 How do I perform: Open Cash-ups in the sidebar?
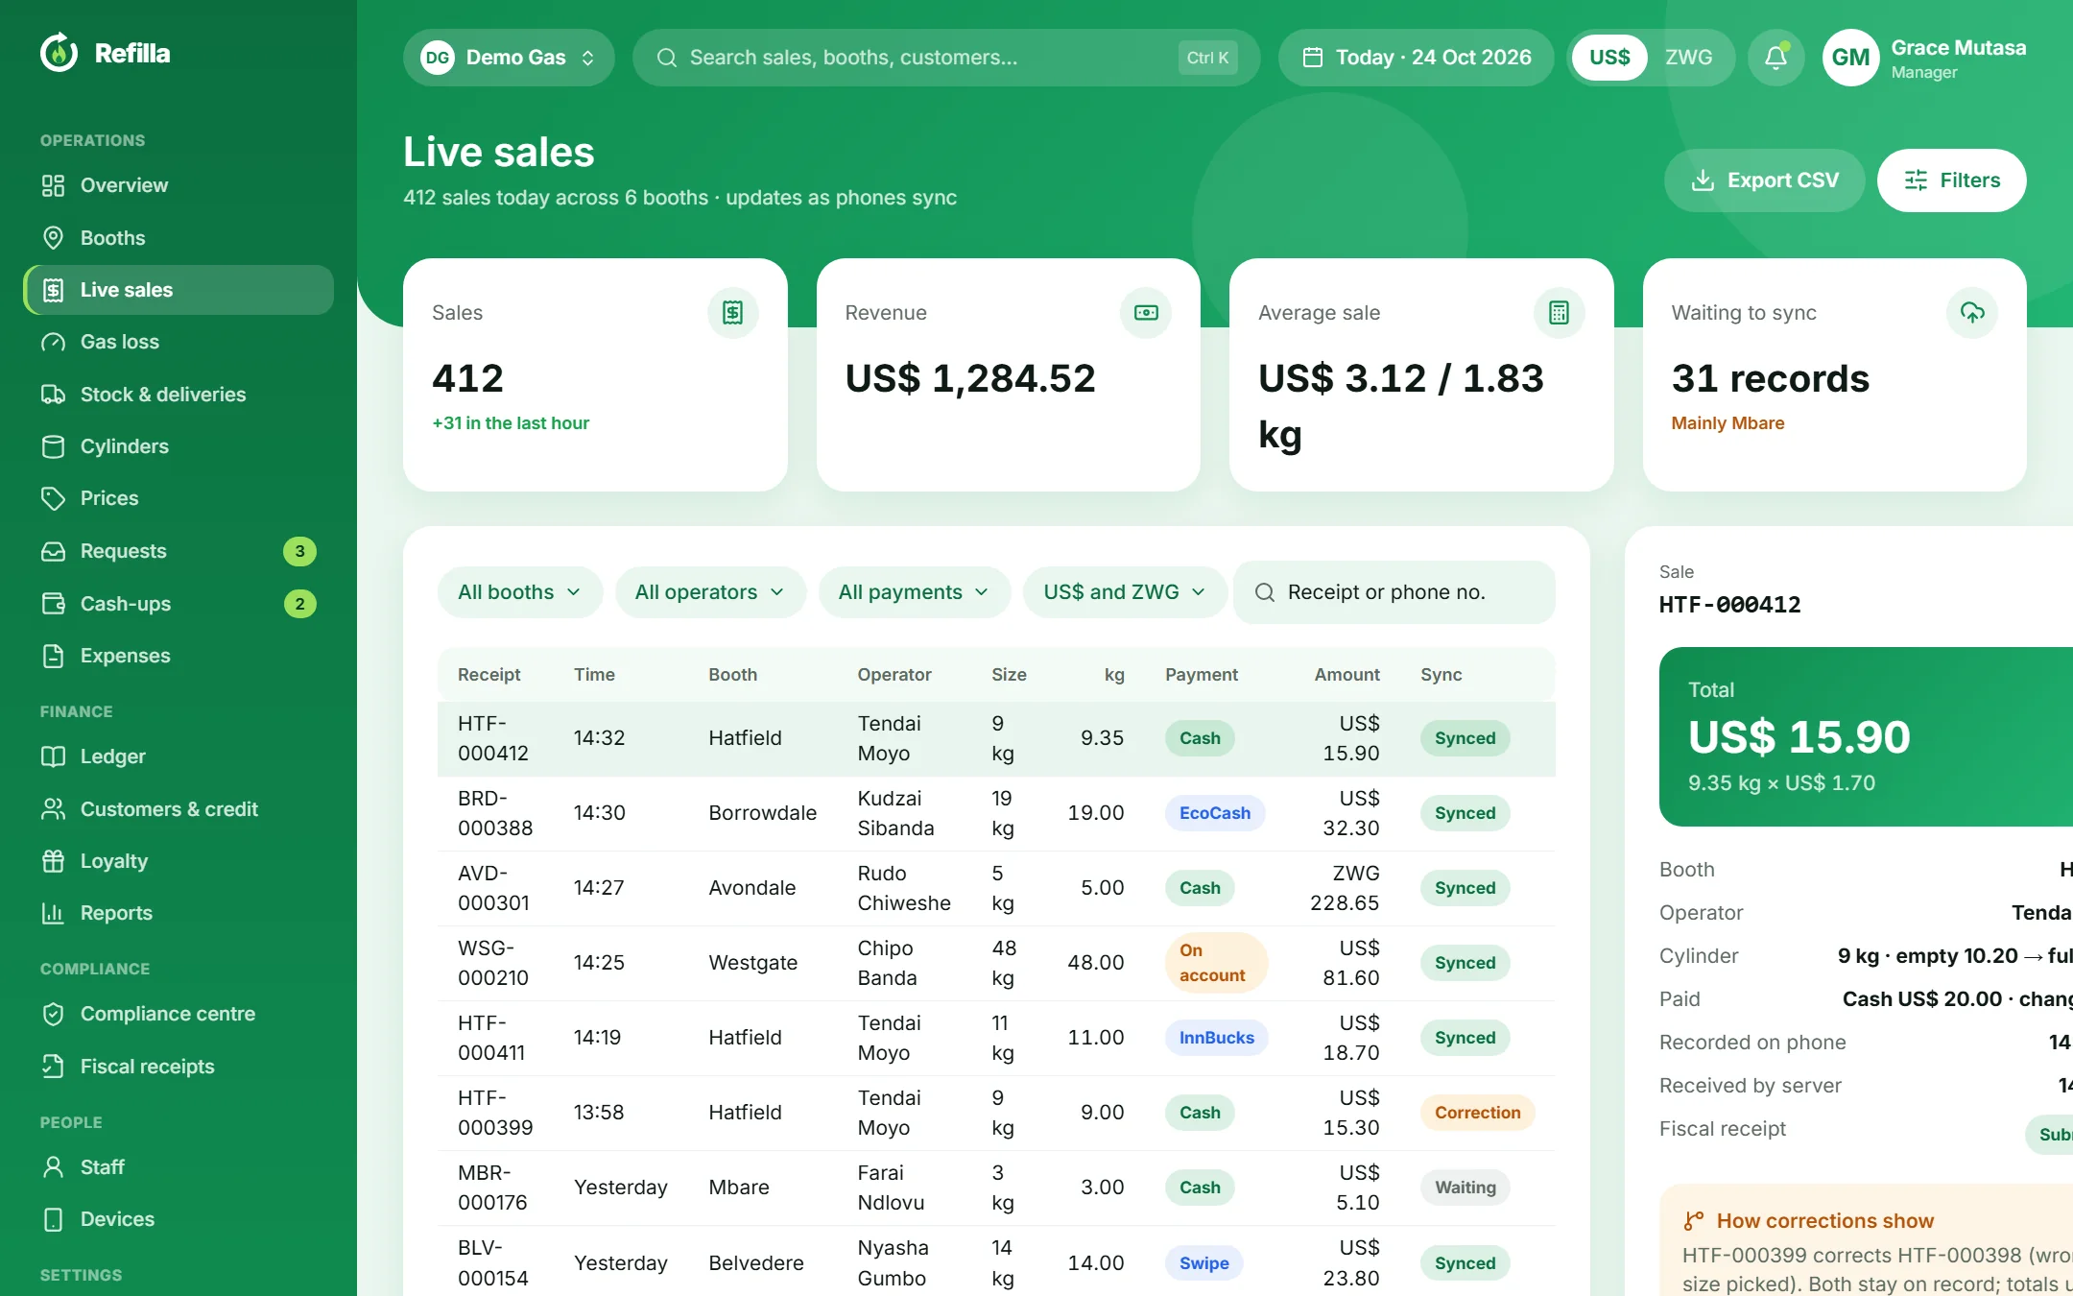pyautogui.click(x=179, y=604)
